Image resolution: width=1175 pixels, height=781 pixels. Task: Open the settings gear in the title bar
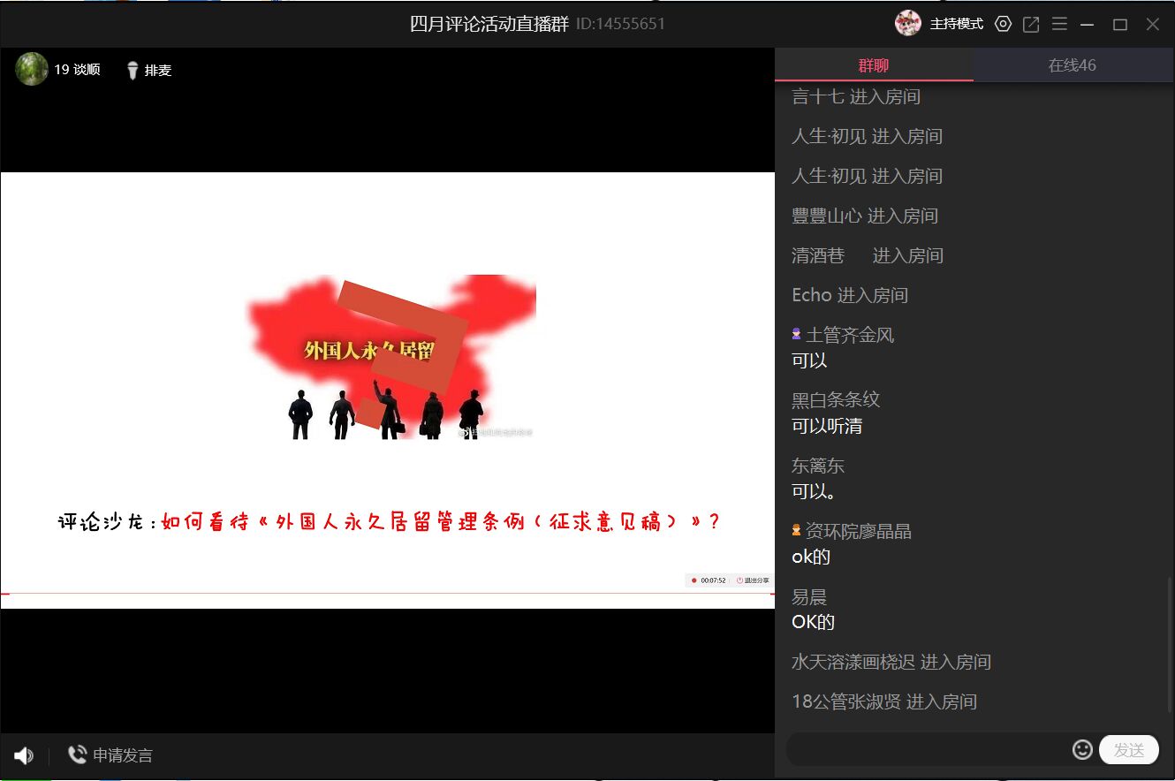click(1003, 24)
